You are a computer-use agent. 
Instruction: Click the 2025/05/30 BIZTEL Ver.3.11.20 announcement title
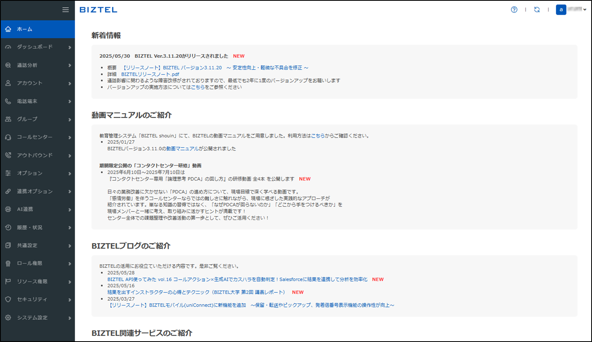coord(164,56)
